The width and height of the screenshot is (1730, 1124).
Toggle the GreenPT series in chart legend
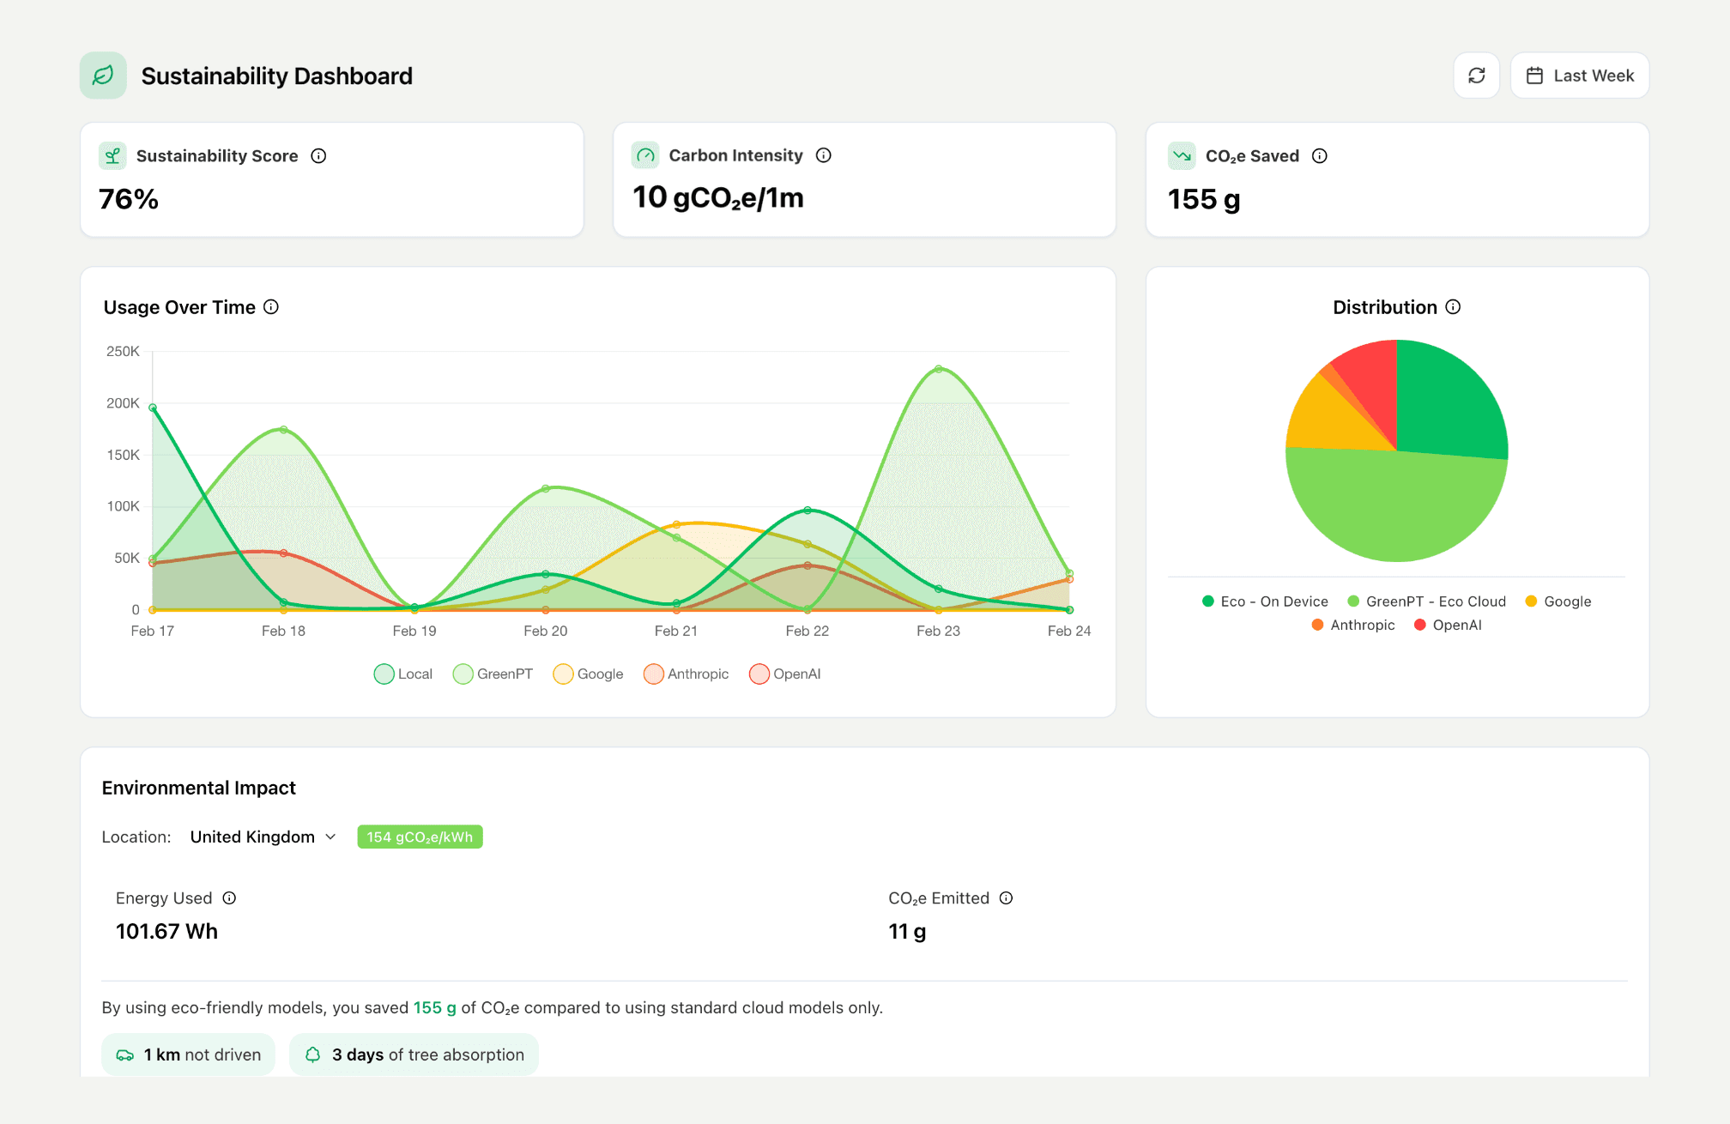[x=493, y=674]
